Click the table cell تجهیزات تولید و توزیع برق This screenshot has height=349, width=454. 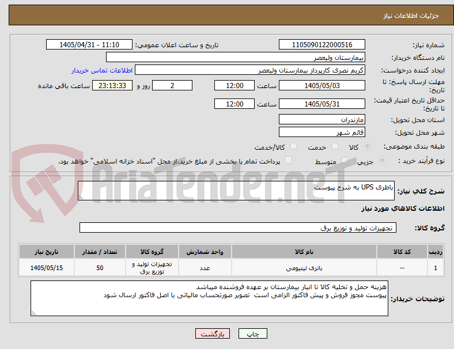pyautogui.click(x=152, y=268)
